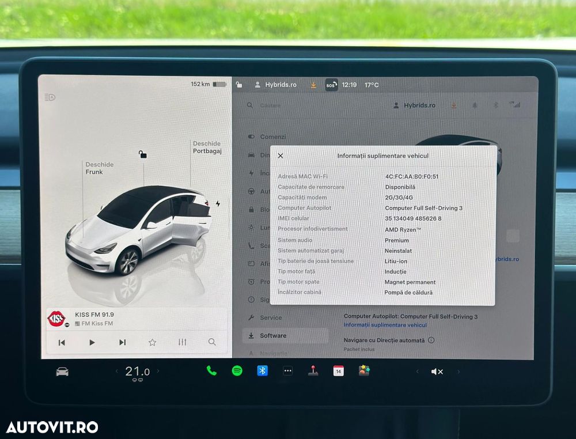Open Hybrids.ro profile in settings header
Screen dimensions: 576x439
point(414,105)
